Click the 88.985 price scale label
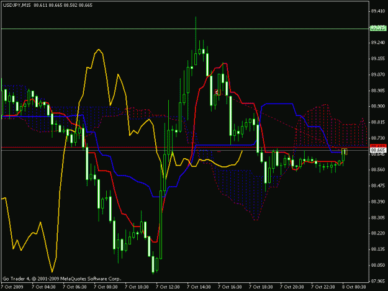Screen dimensions: 388x291 378,91
